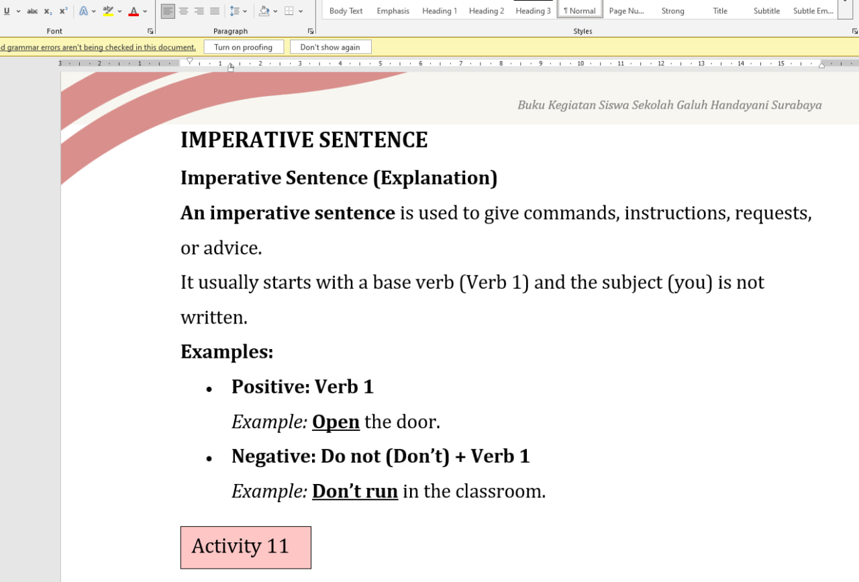Apply the Emphasis style
This screenshot has width=859, height=582.
pyautogui.click(x=393, y=10)
